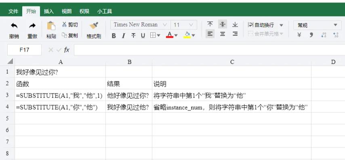
Task: Click the insert function fx icon
Action: 67,50
